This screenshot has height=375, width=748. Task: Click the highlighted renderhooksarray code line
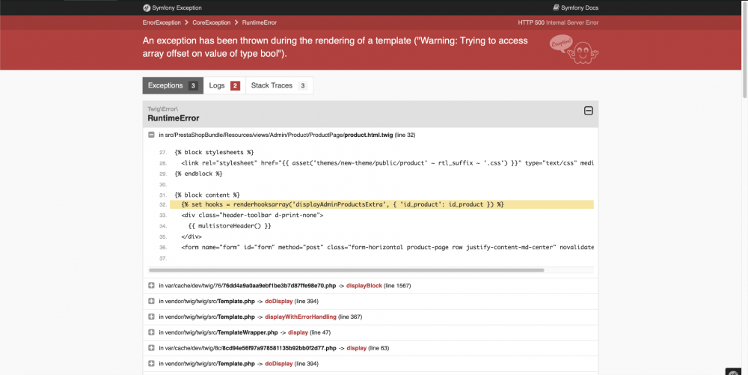(381, 204)
